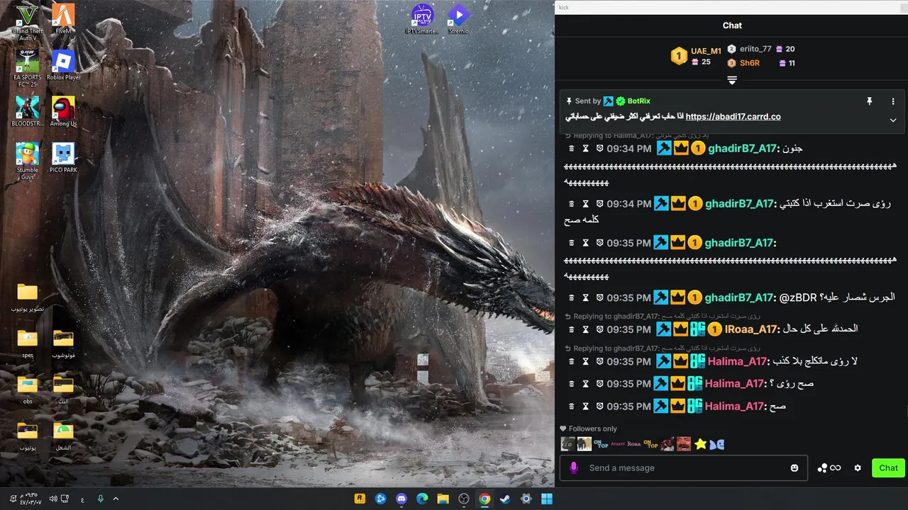Viewport: 908px width, 510px height.
Task: Select the BLOODSTRIKE desktop shortcut
Action: 27,111
